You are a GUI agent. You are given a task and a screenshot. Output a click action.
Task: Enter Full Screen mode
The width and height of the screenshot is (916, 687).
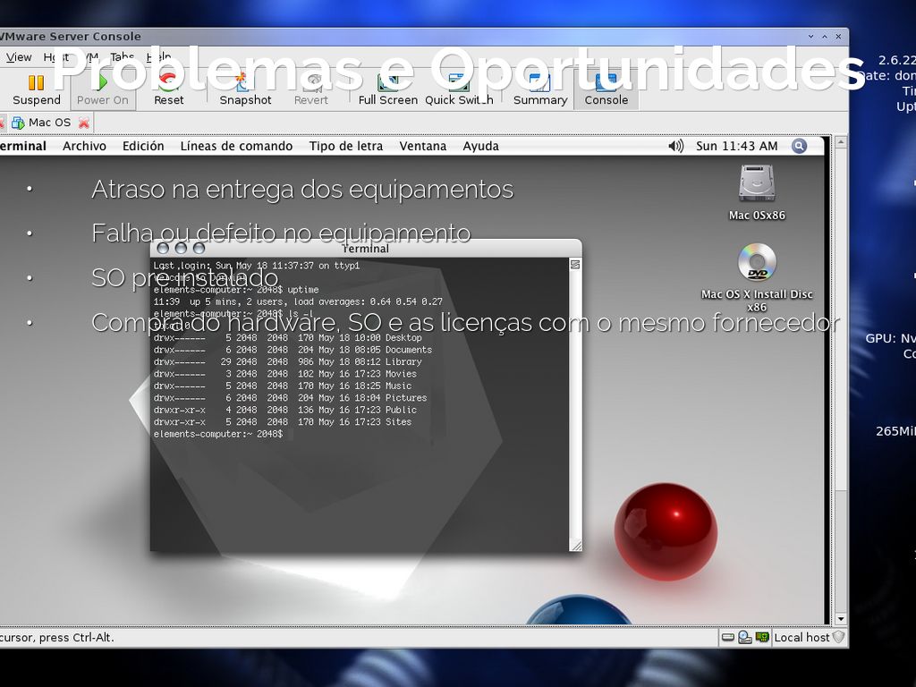(387, 89)
